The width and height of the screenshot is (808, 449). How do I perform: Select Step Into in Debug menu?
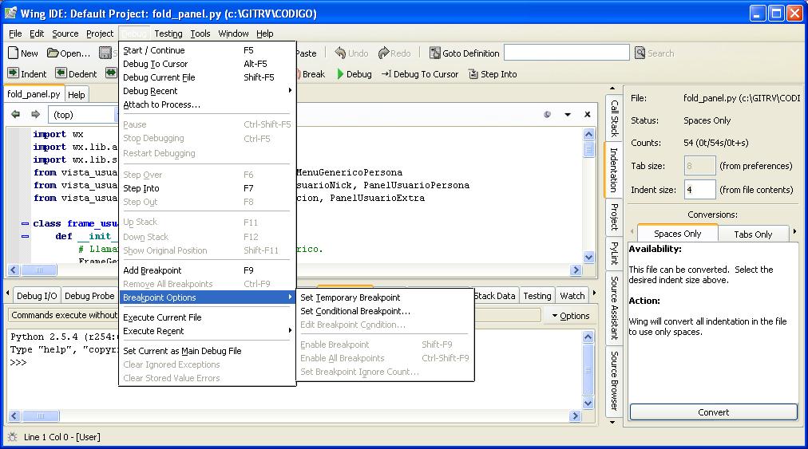click(207, 188)
